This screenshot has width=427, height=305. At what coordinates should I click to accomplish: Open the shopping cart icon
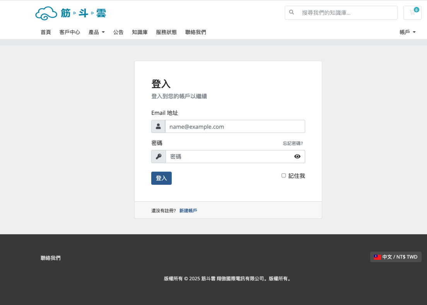click(412, 13)
